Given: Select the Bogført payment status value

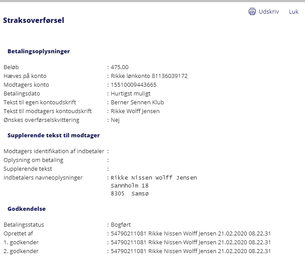Looking at the screenshot, I should point(121,225).
